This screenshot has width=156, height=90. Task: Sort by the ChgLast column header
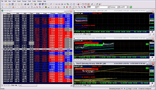tap(68, 13)
